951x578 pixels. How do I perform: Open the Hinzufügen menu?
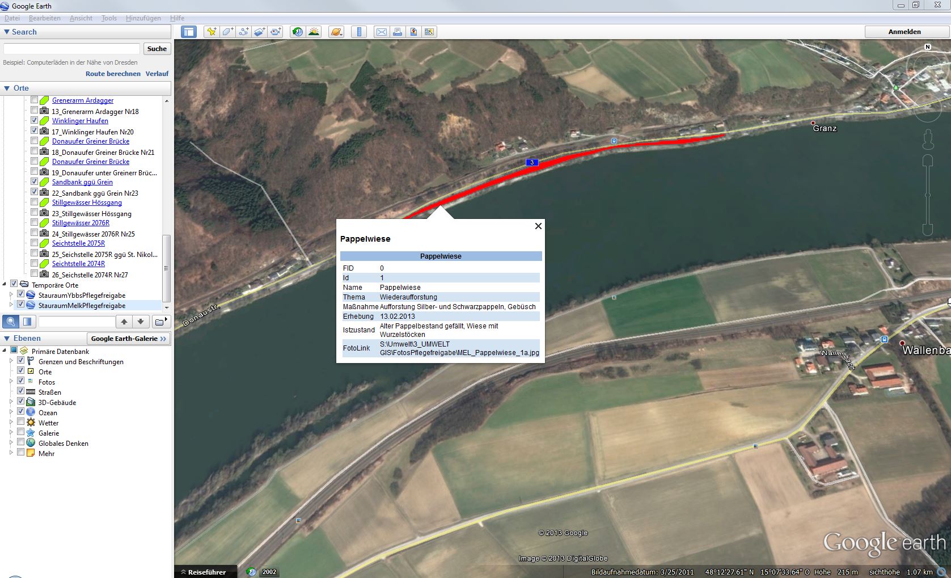pos(143,18)
